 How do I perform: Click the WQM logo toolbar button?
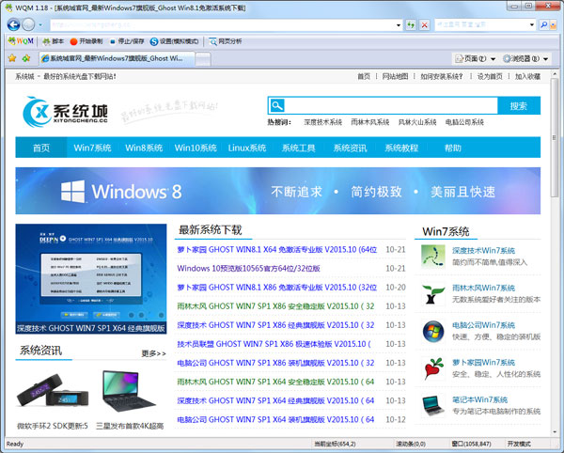click(21, 41)
